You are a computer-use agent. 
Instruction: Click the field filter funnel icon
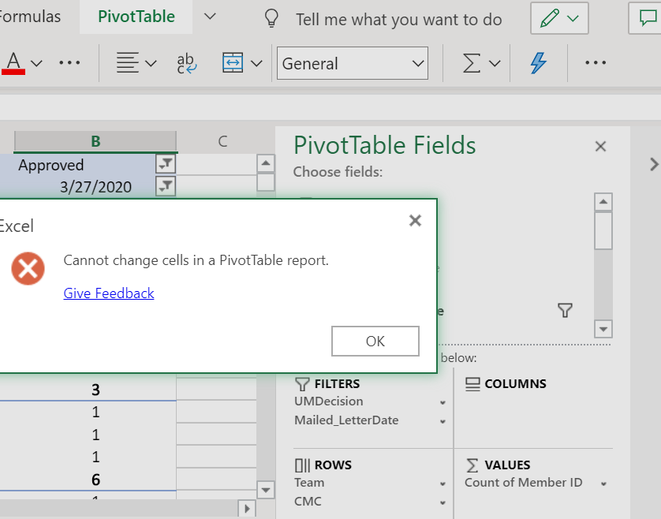(x=565, y=310)
